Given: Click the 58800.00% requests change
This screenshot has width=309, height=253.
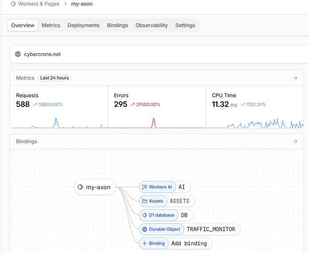Looking at the screenshot, I should pos(50,105).
